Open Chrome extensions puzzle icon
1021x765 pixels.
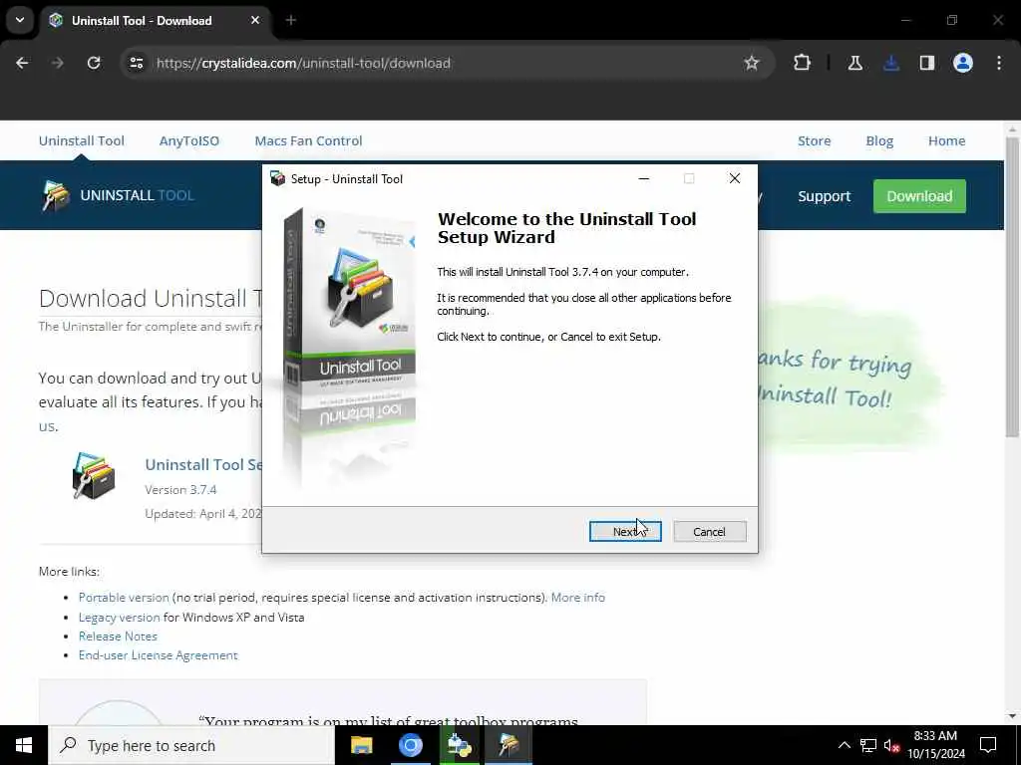coord(803,63)
